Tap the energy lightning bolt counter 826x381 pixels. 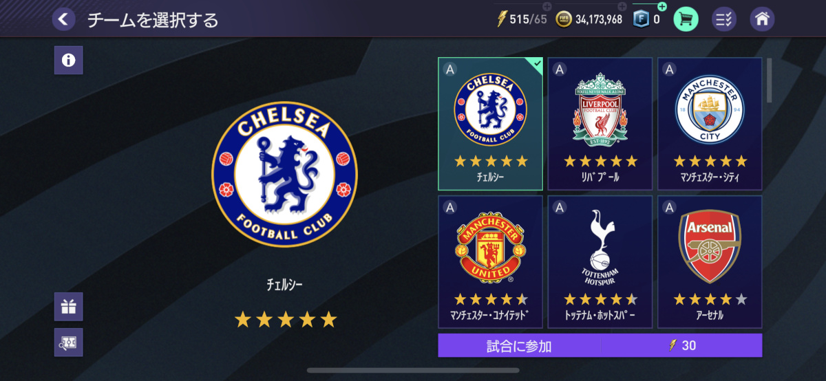pyautogui.click(x=521, y=19)
